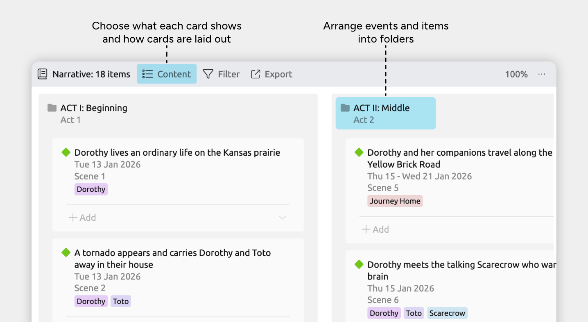The image size is (588, 322).
Task: Click green diamond of Yellow Brick Road event
Action: (359, 152)
